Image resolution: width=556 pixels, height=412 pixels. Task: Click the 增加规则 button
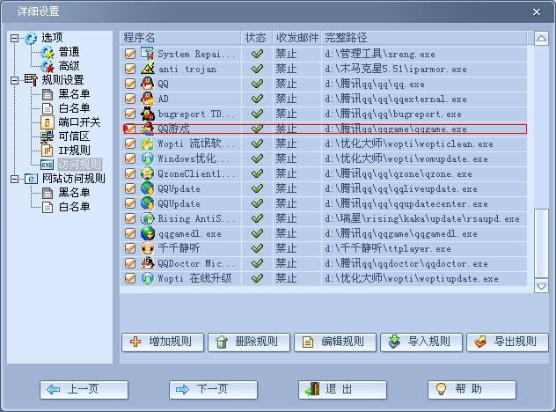163,342
